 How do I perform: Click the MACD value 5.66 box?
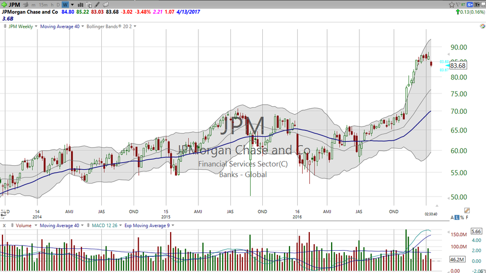click(x=476, y=231)
